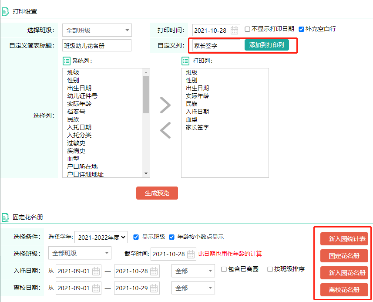Click the 入托日期 start date input 2021-09-01
This screenshot has width=373, height=302.
[78, 271]
